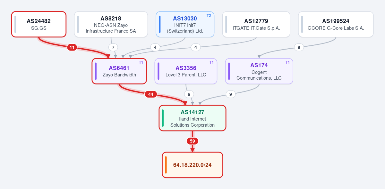Viewport: 385px width, 189px height.
Task: Select the AS24482 SG.GS node
Action: coord(39,24)
